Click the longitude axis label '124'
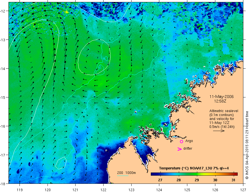This screenshot has width=249, height=192. (159, 190)
